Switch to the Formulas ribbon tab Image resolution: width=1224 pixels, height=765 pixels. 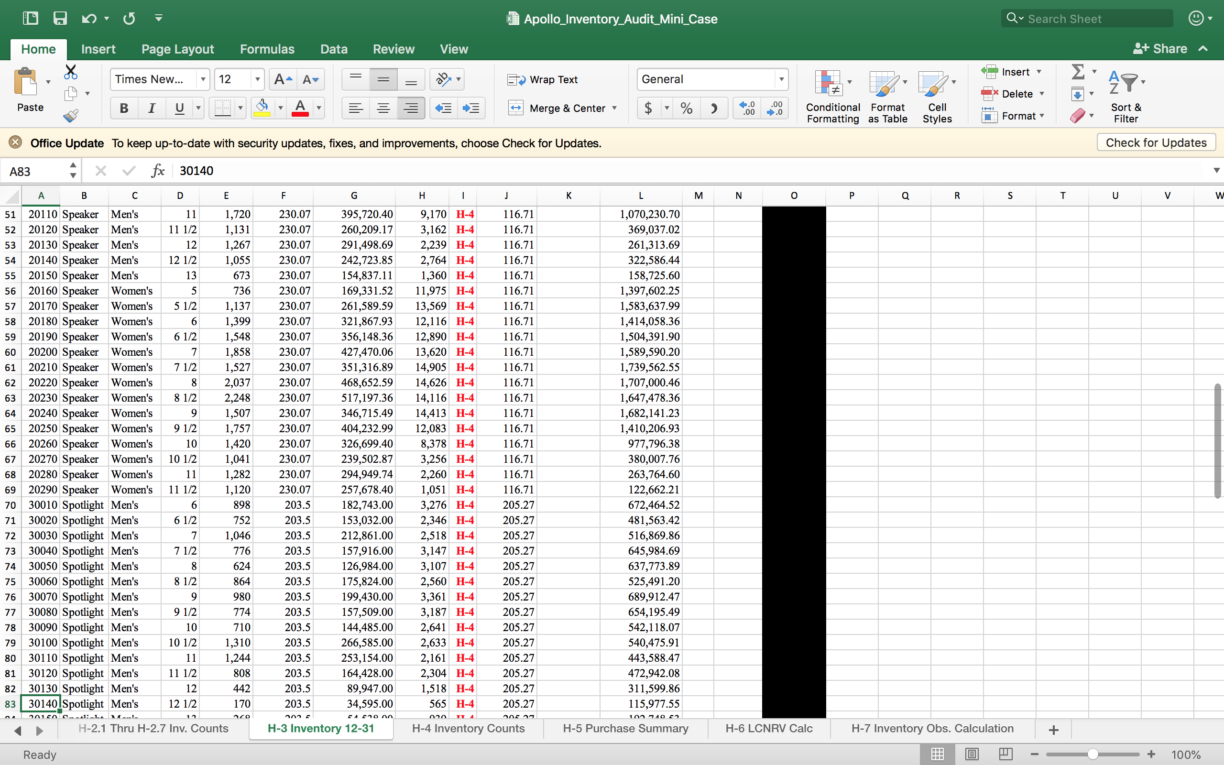tap(266, 49)
